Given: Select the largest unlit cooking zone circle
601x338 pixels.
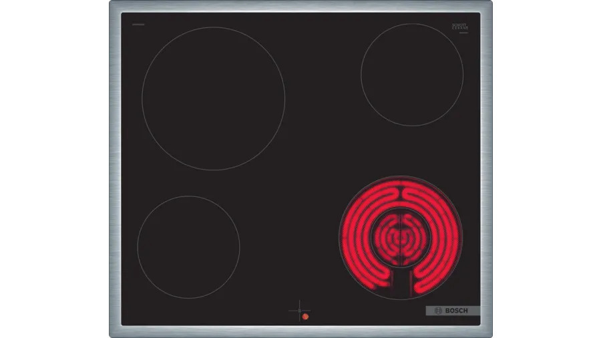Looking at the screenshot, I should (x=214, y=98).
